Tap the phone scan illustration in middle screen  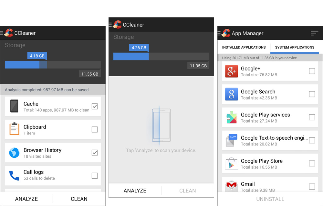click(161, 125)
